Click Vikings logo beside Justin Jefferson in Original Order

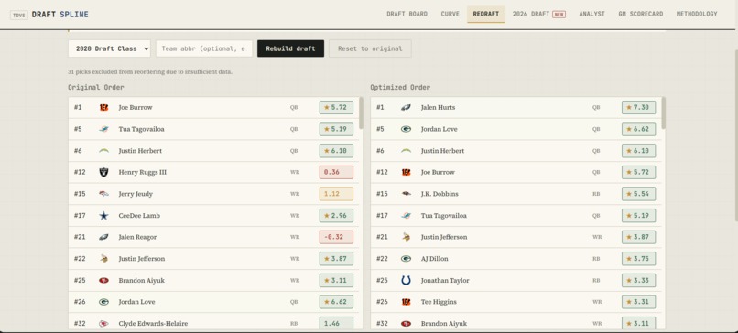point(103,259)
